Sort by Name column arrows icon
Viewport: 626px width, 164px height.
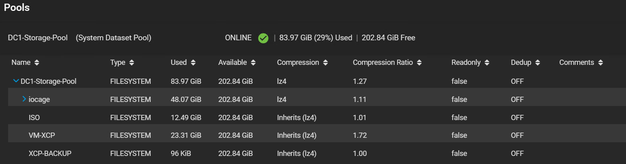tap(37, 63)
